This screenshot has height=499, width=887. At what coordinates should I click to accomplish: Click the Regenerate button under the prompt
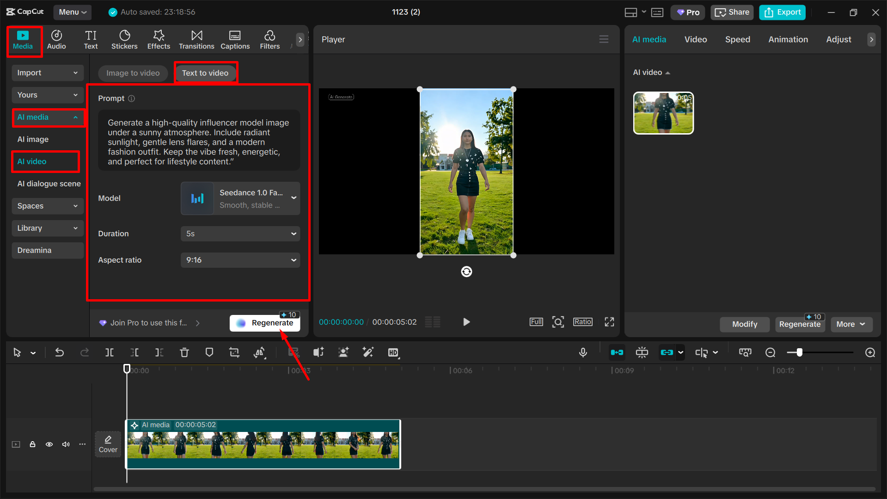(264, 323)
